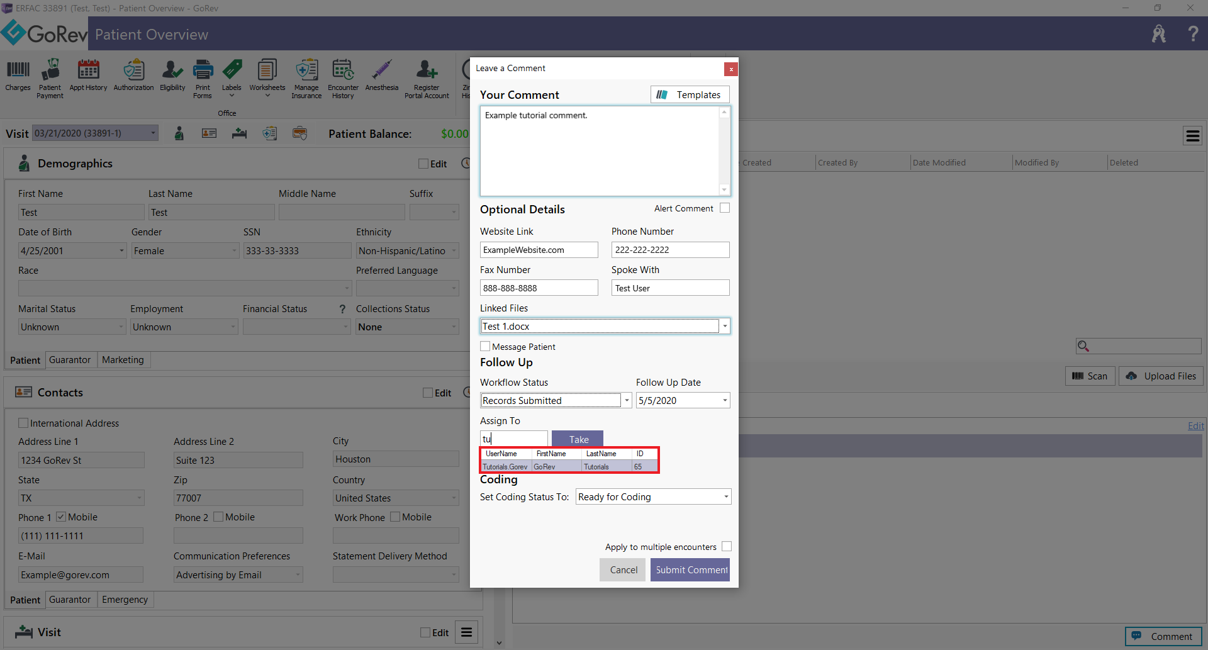Click Financial Status help question mark
The width and height of the screenshot is (1208, 650).
tap(342, 309)
